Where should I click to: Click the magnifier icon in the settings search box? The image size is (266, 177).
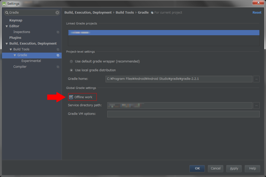tap(6, 12)
